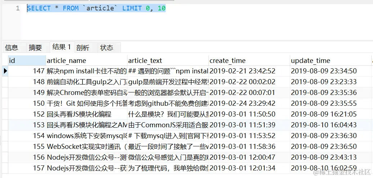Select the cell with id 147
Viewport: 373px width, 178px height.
click(27, 71)
